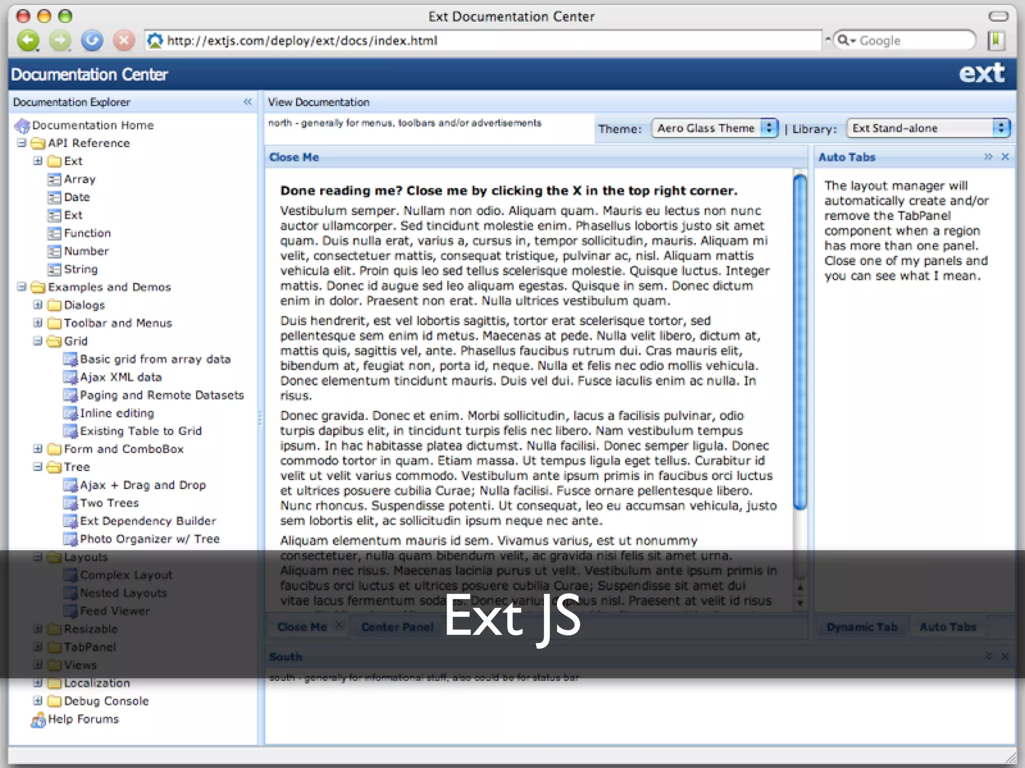Viewport: 1025px width, 768px height.
Task: Click scrollbar up arrow in Close Me panel
Action: point(800,587)
